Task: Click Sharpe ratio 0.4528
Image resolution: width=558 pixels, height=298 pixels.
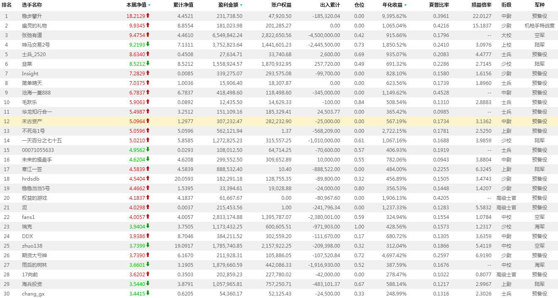Action: tap(441, 93)
